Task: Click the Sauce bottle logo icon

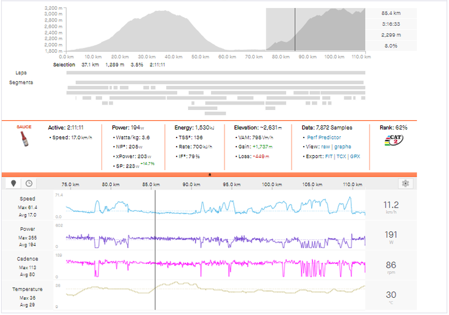Action: click(x=25, y=140)
